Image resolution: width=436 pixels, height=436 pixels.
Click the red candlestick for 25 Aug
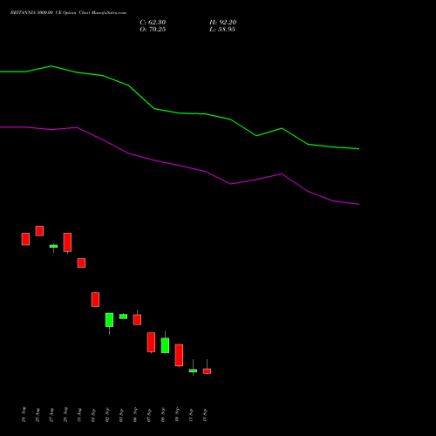[39, 231]
